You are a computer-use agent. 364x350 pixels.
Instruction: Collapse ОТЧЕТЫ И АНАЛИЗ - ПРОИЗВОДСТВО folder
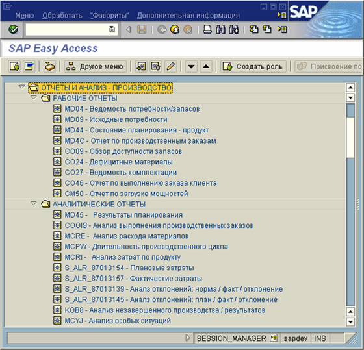[22, 87]
